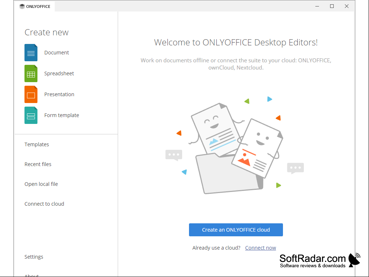Click the green Spreadsheet file icon
The height and width of the screenshot is (277, 369).
tap(31, 73)
